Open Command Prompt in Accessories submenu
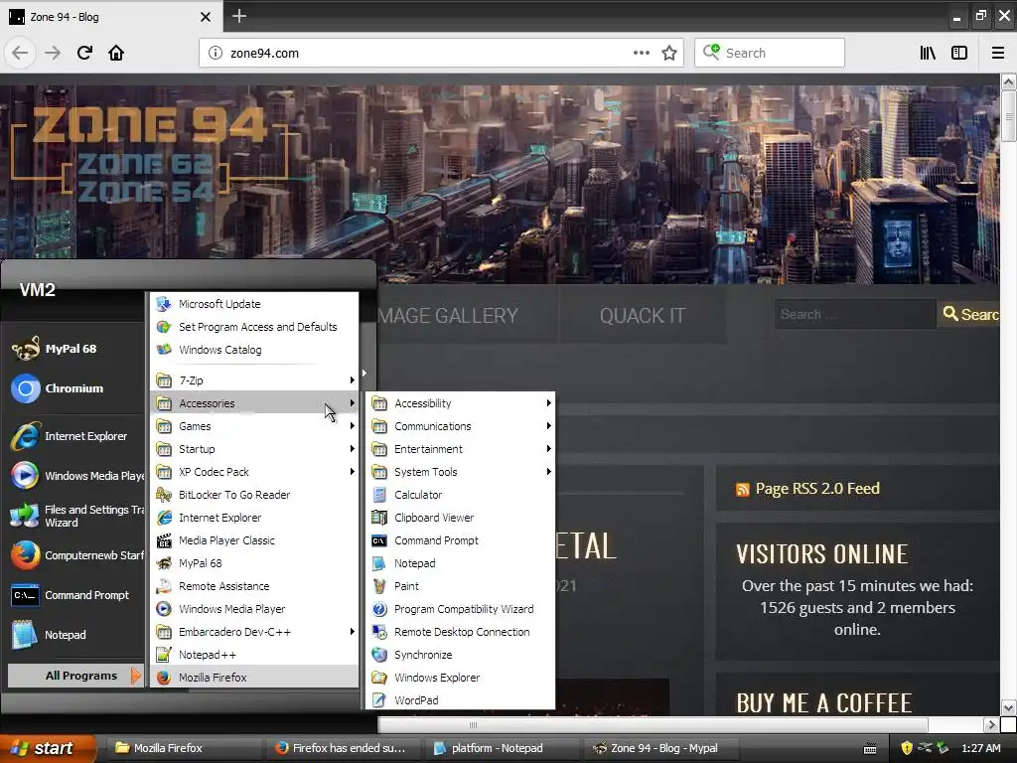The image size is (1017, 763). tap(460, 540)
